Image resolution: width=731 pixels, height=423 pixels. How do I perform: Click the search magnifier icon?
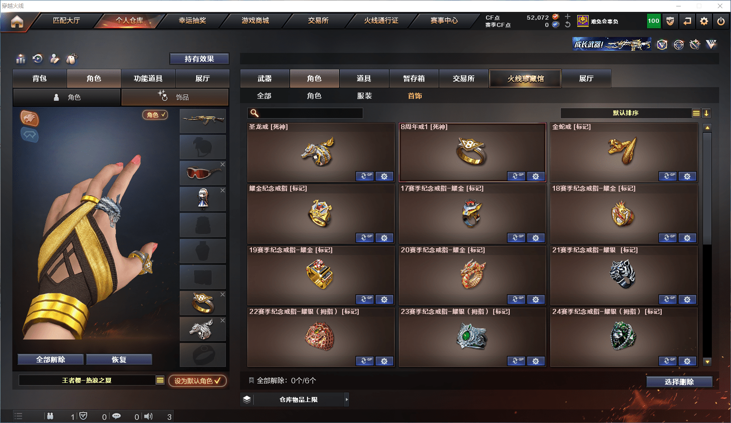255,113
